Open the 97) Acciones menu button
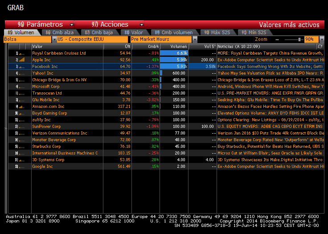Screen dimensions: 328x234 pyautogui.click(x=109, y=24)
